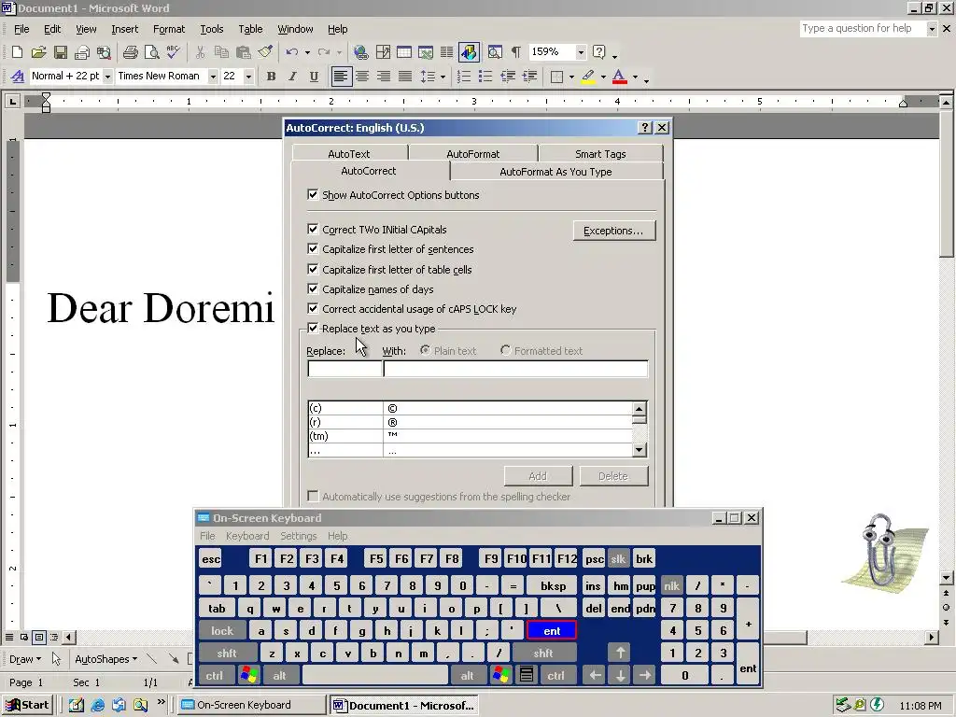
Task: Apply Underline formatting
Action: point(314,77)
